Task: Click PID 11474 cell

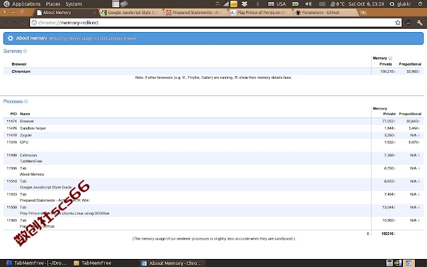Action: [12, 121]
